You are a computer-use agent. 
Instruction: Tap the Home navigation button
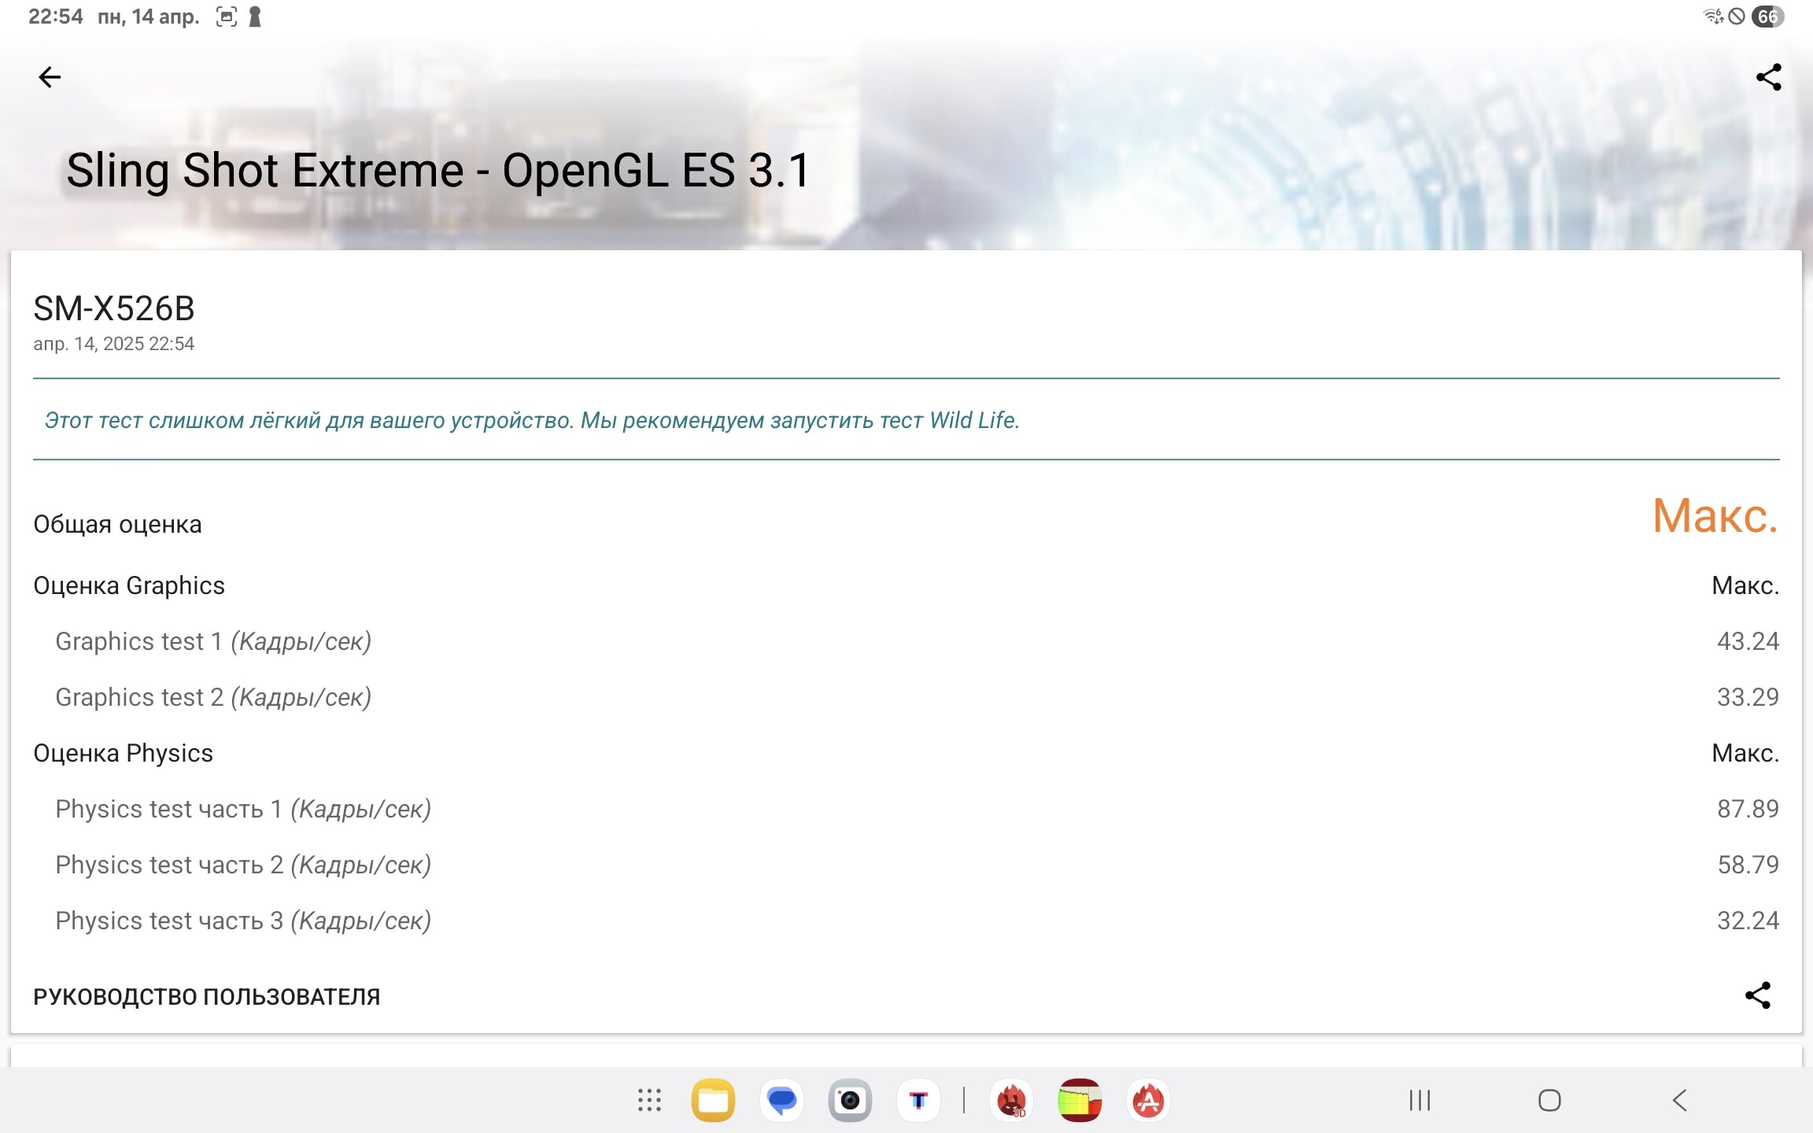coord(1549,1100)
